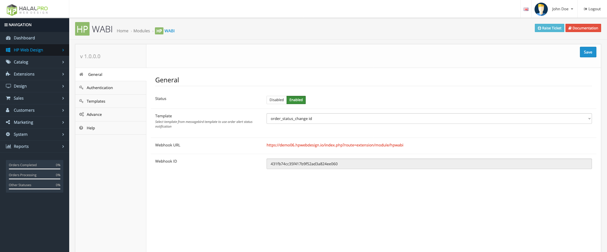607x252 pixels.
Task: Click John Doe's avatar picture
Action: [541, 9]
